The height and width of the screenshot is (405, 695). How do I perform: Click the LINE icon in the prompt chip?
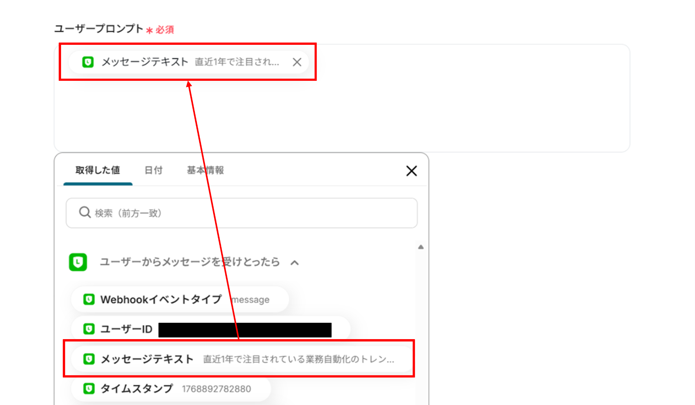click(x=88, y=62)
